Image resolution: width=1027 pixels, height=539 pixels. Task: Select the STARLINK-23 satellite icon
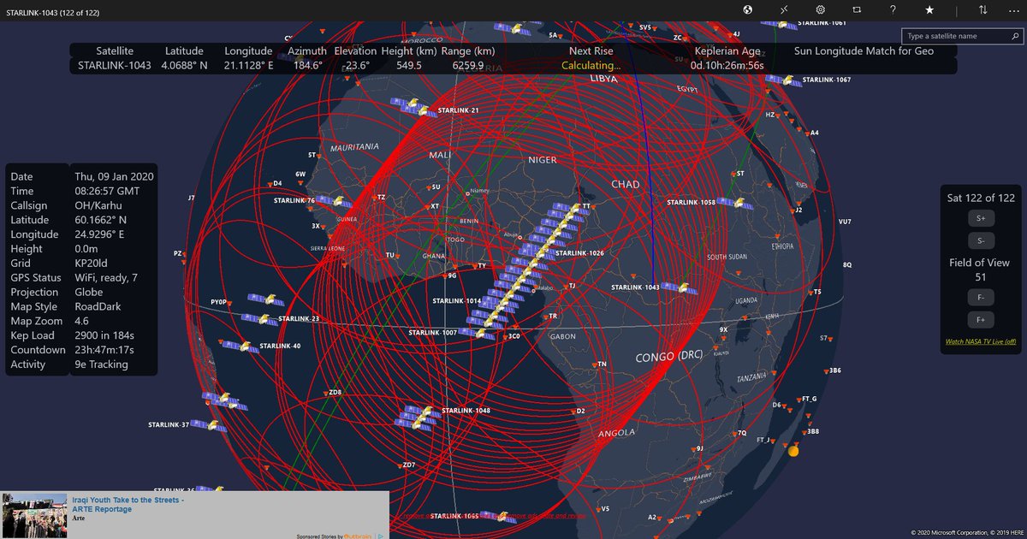tap(259, 318)
